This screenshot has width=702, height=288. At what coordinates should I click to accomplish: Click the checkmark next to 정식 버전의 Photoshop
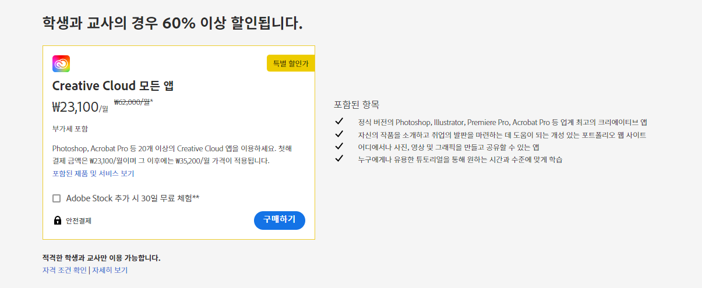[339, 122]
